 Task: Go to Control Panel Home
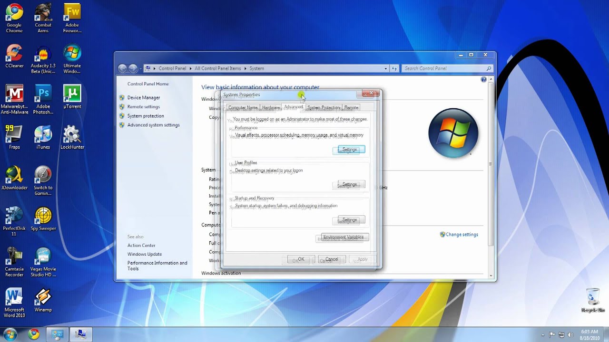pyautogui.click(x=148, y=84)
